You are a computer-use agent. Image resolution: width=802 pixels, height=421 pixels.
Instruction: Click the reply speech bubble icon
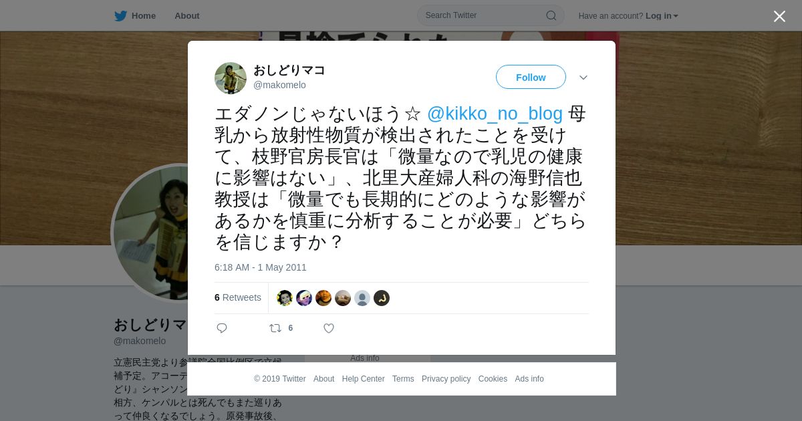222,328
